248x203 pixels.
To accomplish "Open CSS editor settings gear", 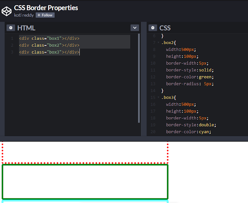I will coord(153,28).
